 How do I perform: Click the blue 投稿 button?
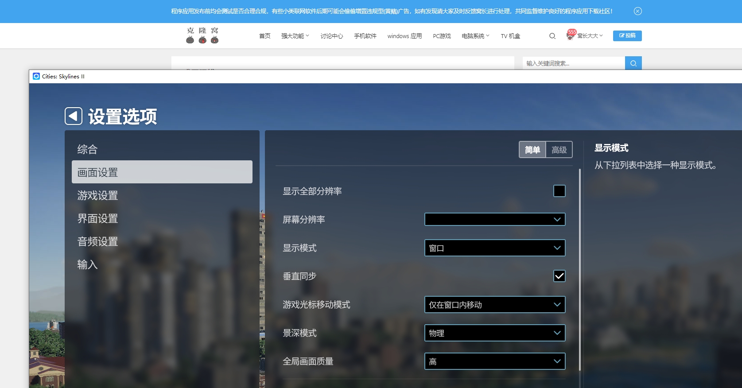pos(627,35)
